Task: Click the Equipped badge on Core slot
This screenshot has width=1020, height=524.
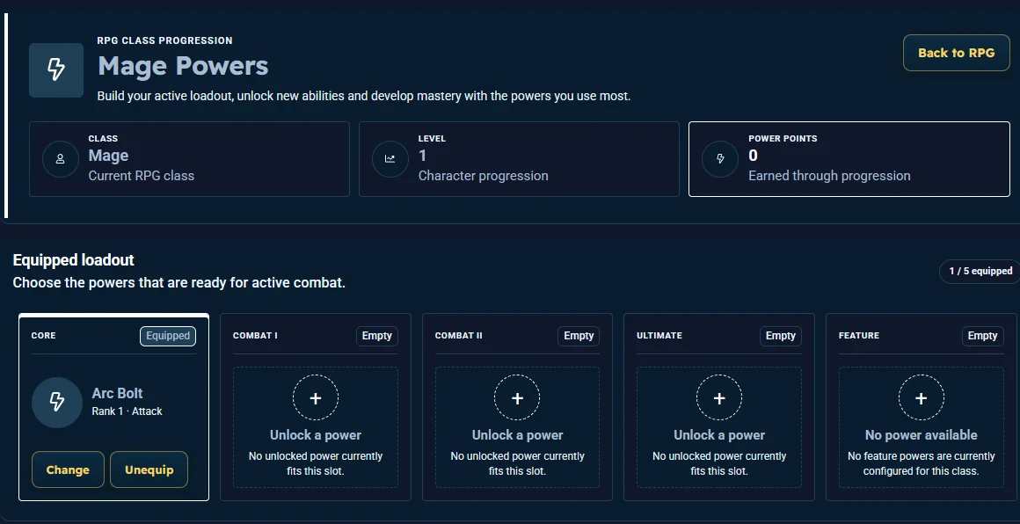Action: 168,336
